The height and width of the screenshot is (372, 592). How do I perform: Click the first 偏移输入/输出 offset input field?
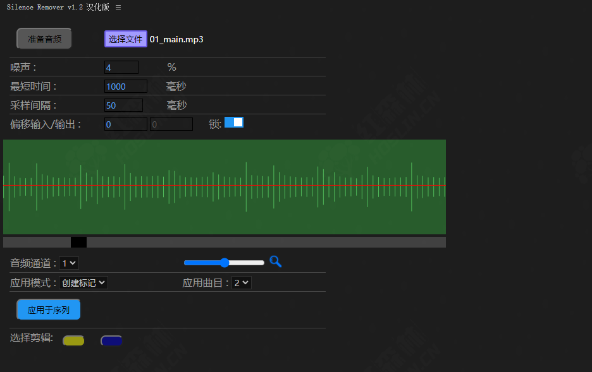tap(125, 124)
